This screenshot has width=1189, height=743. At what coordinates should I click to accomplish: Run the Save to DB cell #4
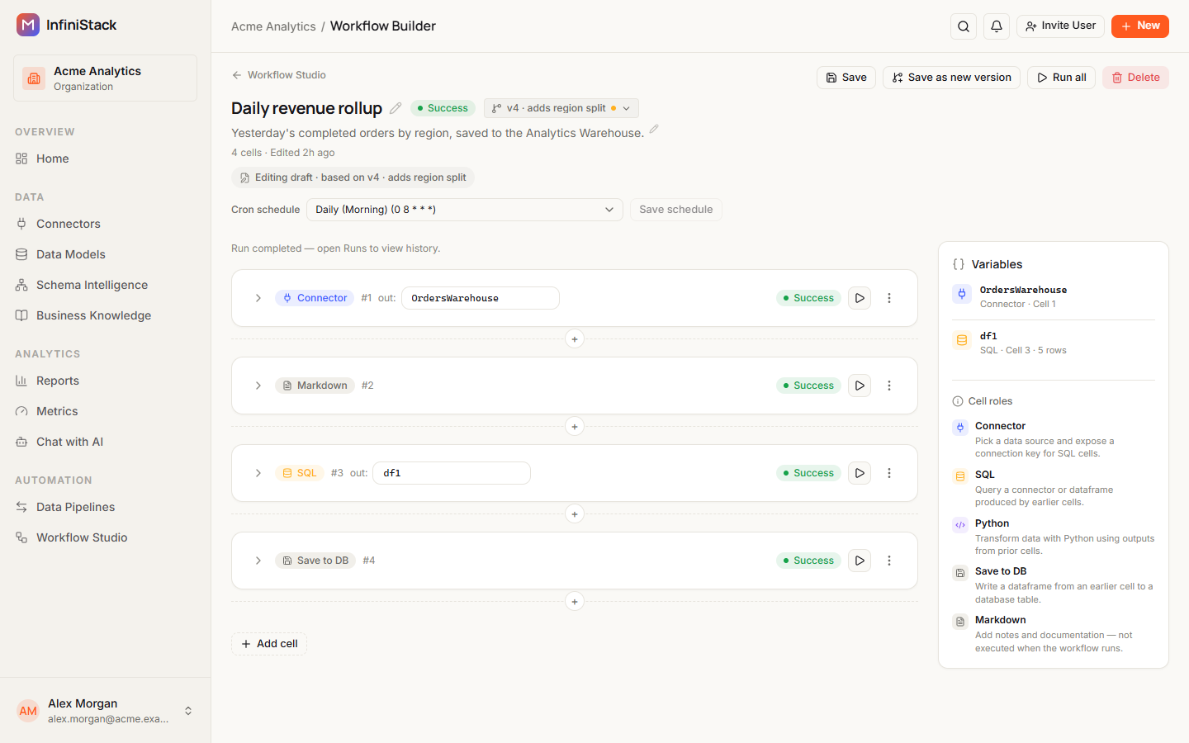tap(860, 561)
